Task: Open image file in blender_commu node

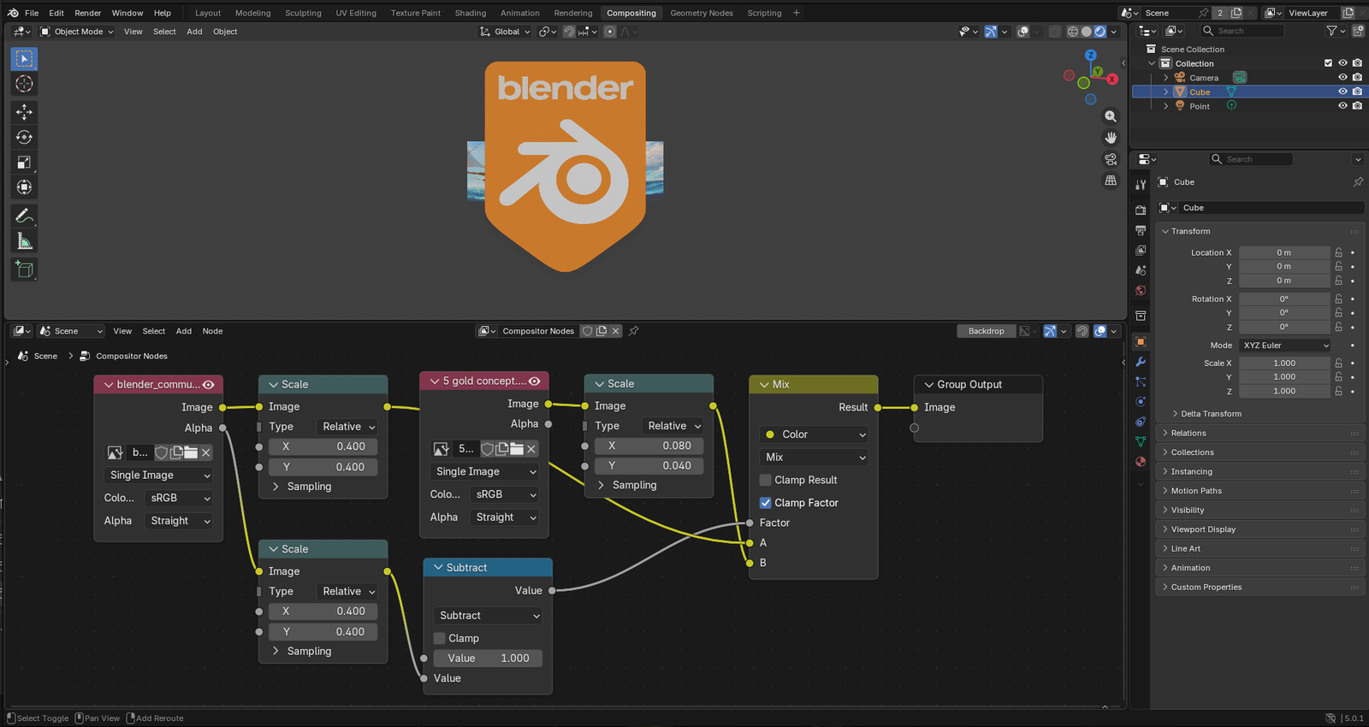Action: tap(191, 452)
